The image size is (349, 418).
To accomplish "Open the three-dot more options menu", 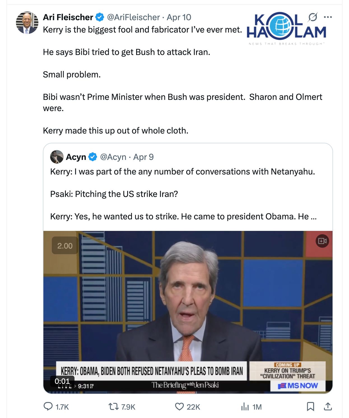I will pos(328,17).
